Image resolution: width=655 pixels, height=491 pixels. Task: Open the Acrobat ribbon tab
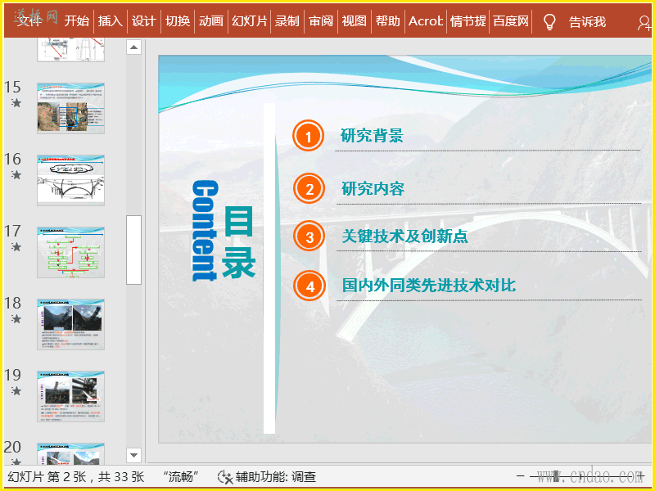[425, 21]
